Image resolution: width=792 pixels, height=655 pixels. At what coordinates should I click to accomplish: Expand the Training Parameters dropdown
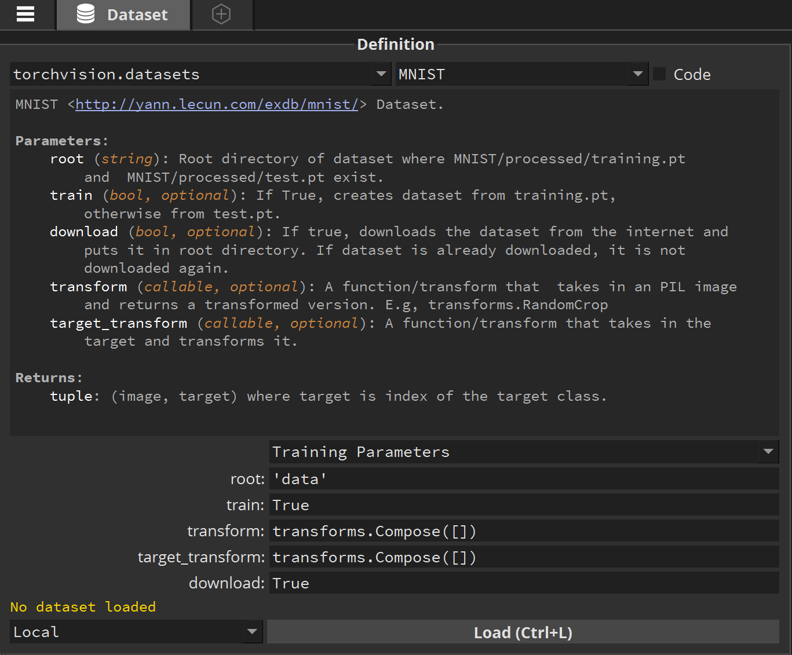(768, 452)
